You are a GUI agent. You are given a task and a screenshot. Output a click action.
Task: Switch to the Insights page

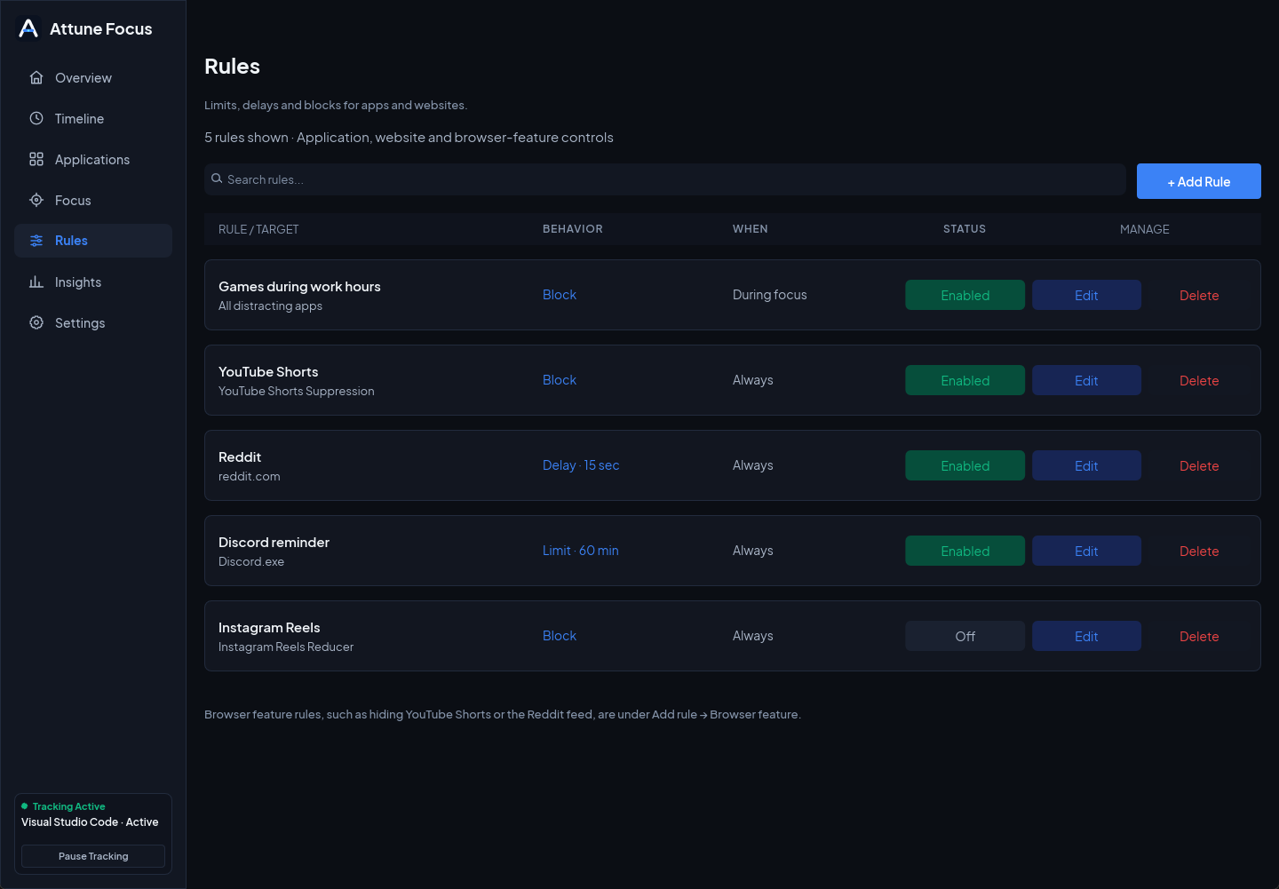[x=93, y=282]
